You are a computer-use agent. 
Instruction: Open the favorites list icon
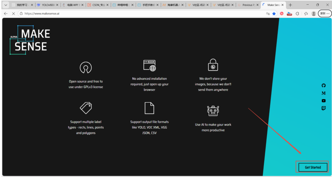[x=306, y=13]
